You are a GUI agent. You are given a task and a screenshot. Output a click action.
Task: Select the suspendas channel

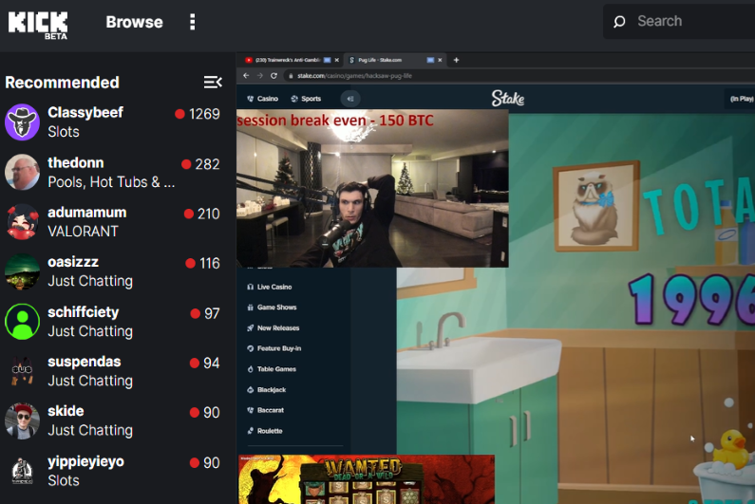pos(113,371)
